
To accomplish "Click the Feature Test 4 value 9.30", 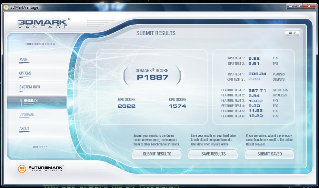I will click(254, 106).
